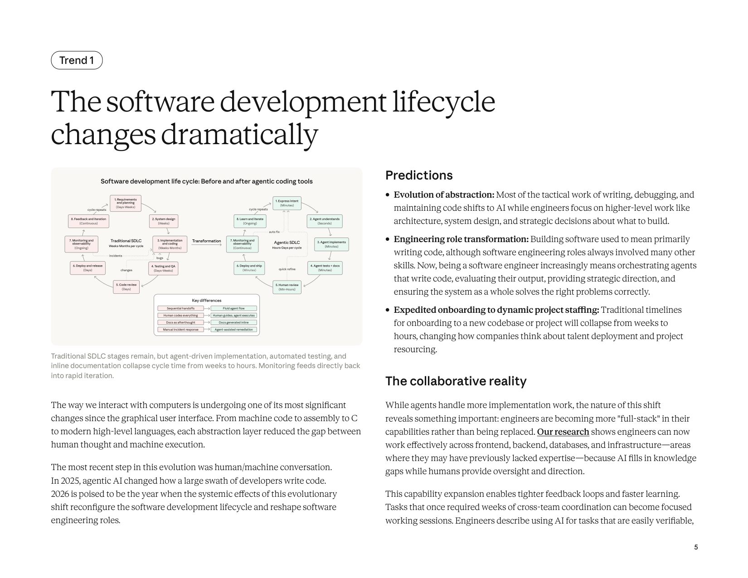Click the "4. Agent tests + docs" box

[x=326, y=268]
